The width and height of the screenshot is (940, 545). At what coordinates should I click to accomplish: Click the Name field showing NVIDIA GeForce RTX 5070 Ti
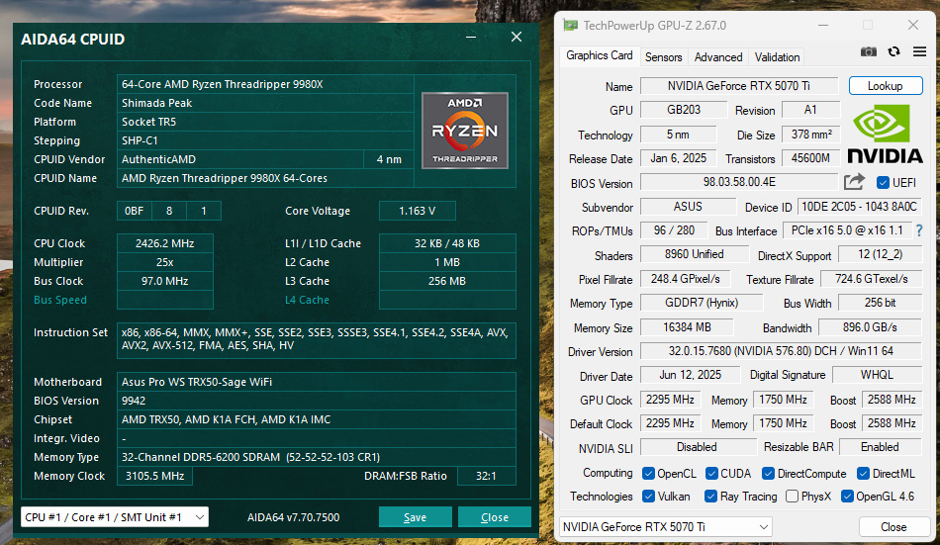click(738, 86)
